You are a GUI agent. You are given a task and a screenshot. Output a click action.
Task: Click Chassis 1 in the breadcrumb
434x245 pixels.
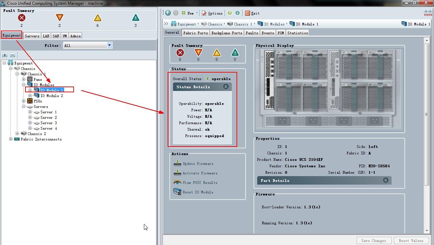pos(240,24)
